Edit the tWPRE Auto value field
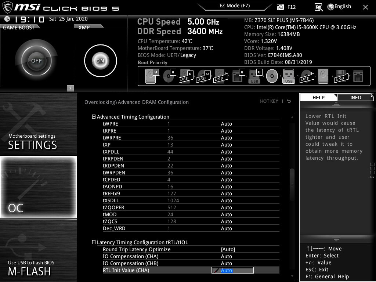The height and width of the screenshot is (282, 376). coord(226,124)
